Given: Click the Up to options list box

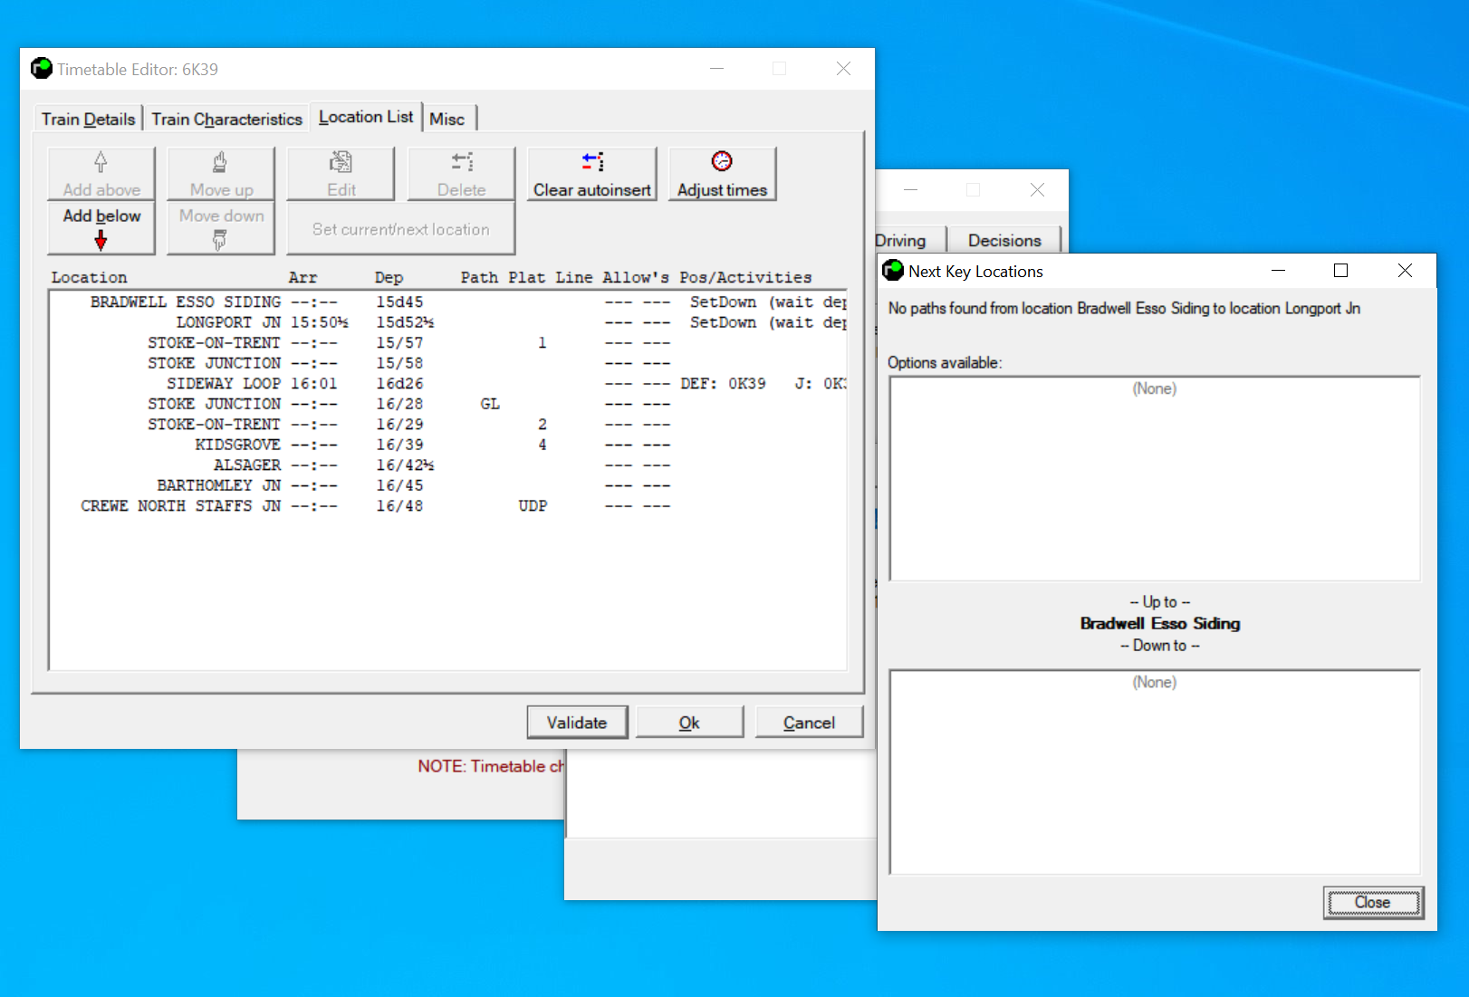Looking at the screenshot, I should [1155, 478].
